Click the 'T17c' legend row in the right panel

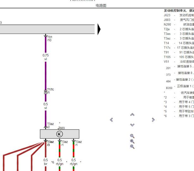point(179,48)
